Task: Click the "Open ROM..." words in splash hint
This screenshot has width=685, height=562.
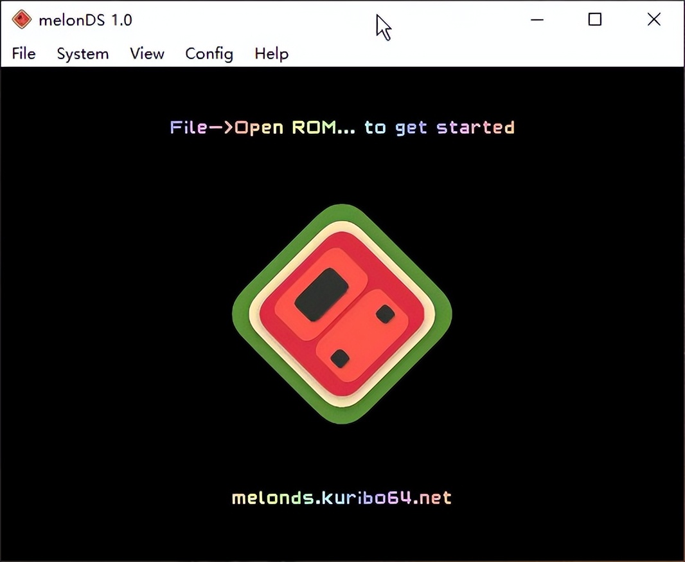Action: pos(294,127)
